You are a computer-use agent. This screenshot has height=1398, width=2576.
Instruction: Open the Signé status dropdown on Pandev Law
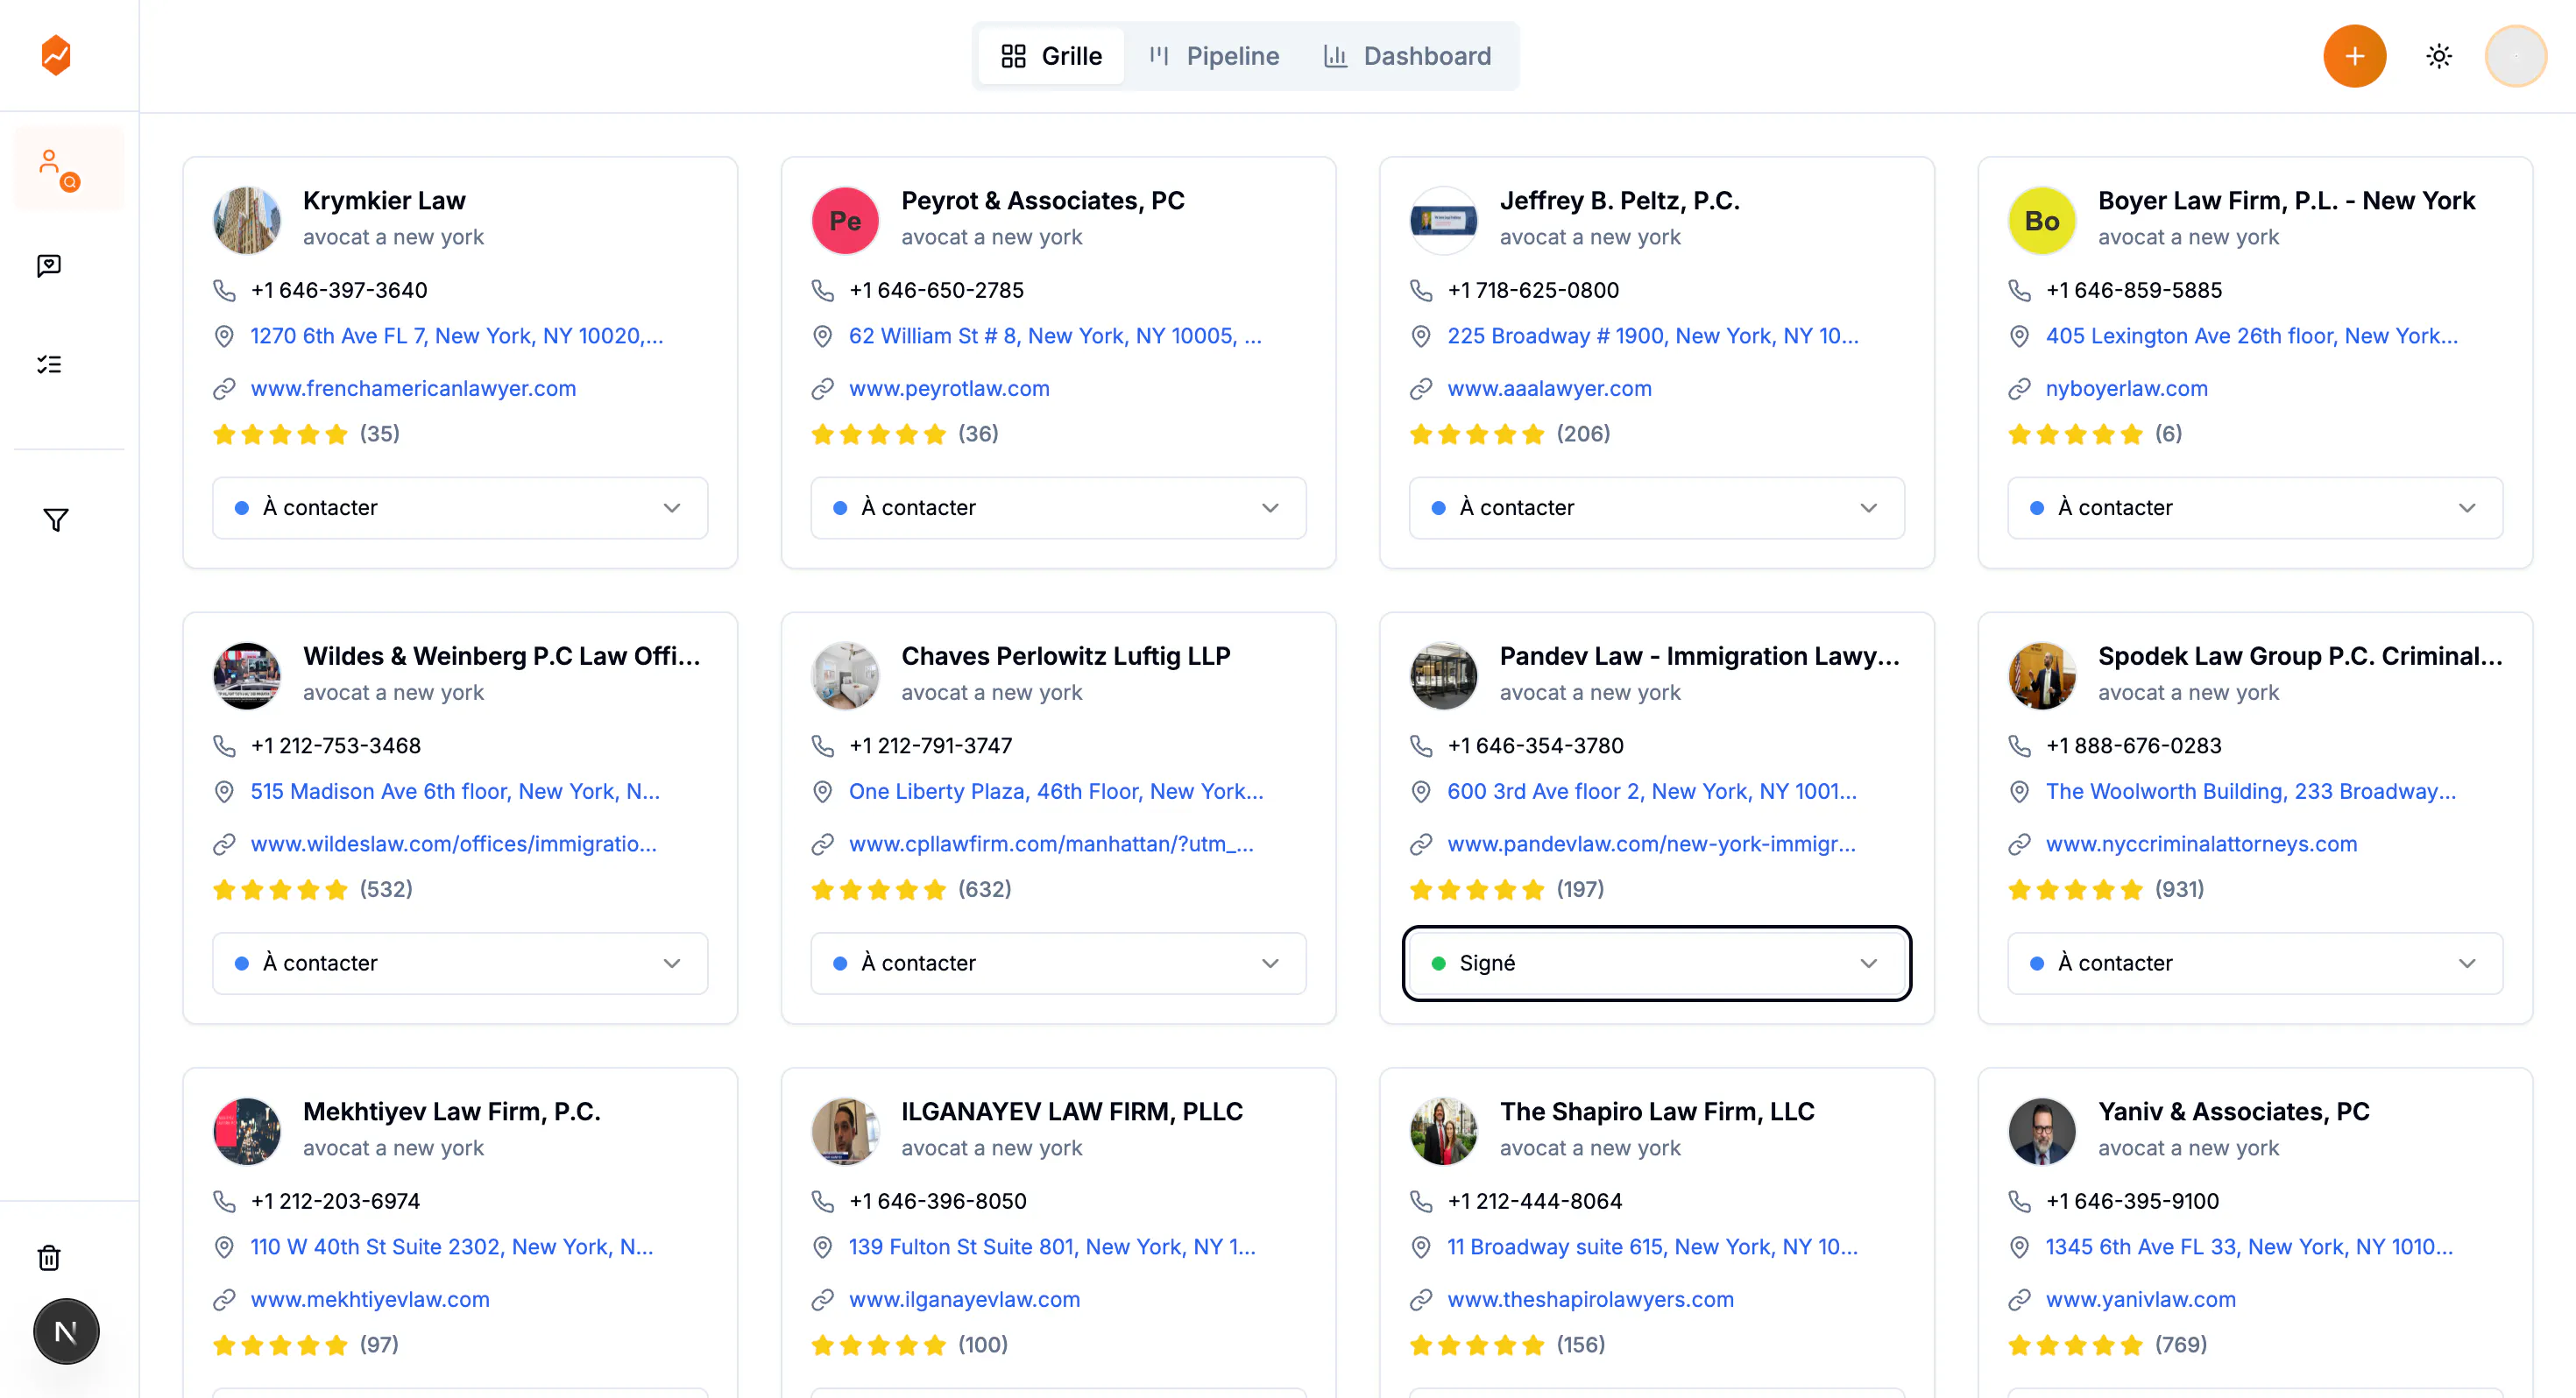click(x=1657, y=963)
